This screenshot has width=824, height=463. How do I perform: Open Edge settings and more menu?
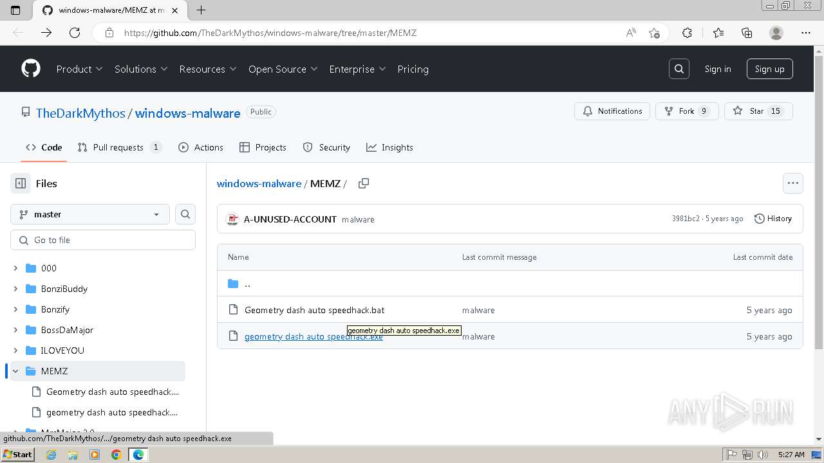pyautogui.click(x=806, y=33)
